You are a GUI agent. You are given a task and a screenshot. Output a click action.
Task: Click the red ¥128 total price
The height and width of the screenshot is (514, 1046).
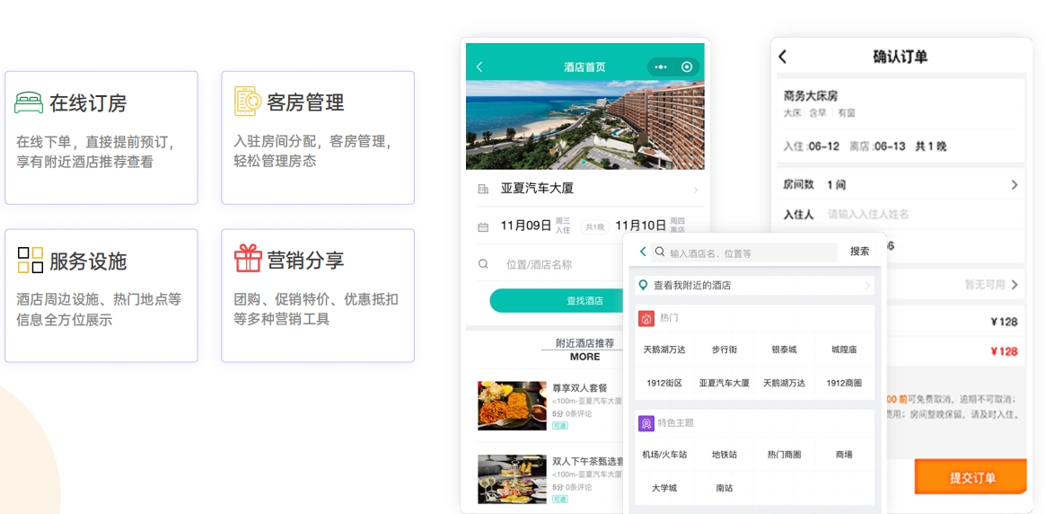click(x=1004, y=351)
